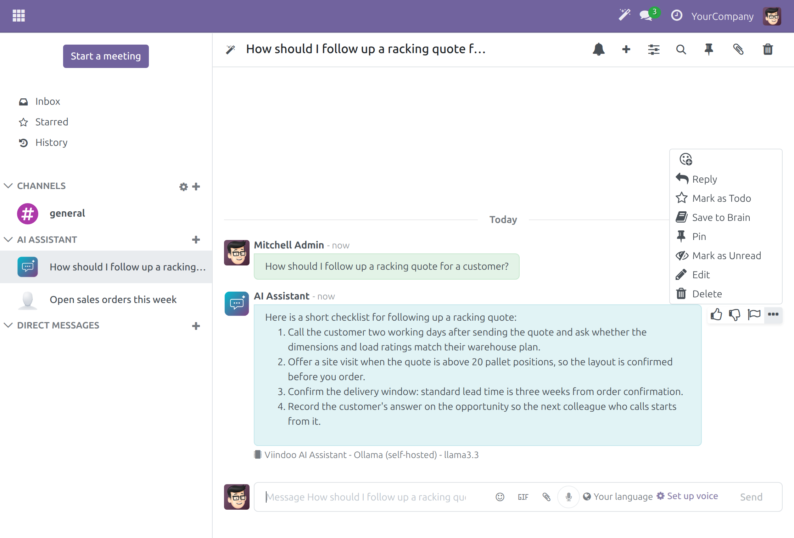794x538 pixels.
Task: Click the Start a meeting button
Action: point(106,56)
